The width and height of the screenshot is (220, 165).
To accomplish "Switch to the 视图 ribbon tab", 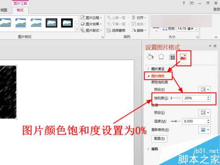I will [4, 10].
